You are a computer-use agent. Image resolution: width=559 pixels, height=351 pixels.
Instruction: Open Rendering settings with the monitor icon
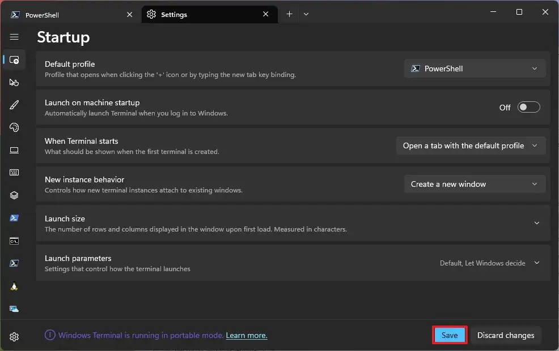pos(14,150)
